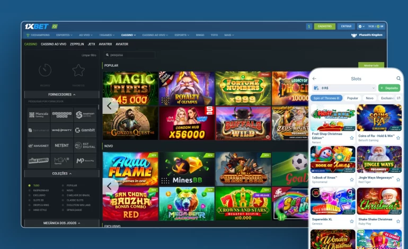Select the Spin of Thrones III chip
This screenshot has height=249, width=408.
tap(326, 98)
